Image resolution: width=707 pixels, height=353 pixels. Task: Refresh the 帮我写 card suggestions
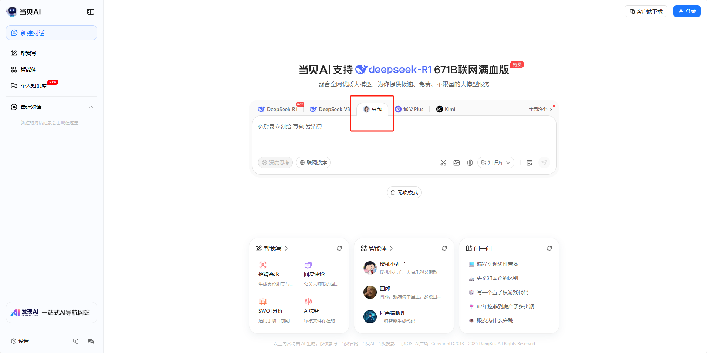tap(339, 248)
